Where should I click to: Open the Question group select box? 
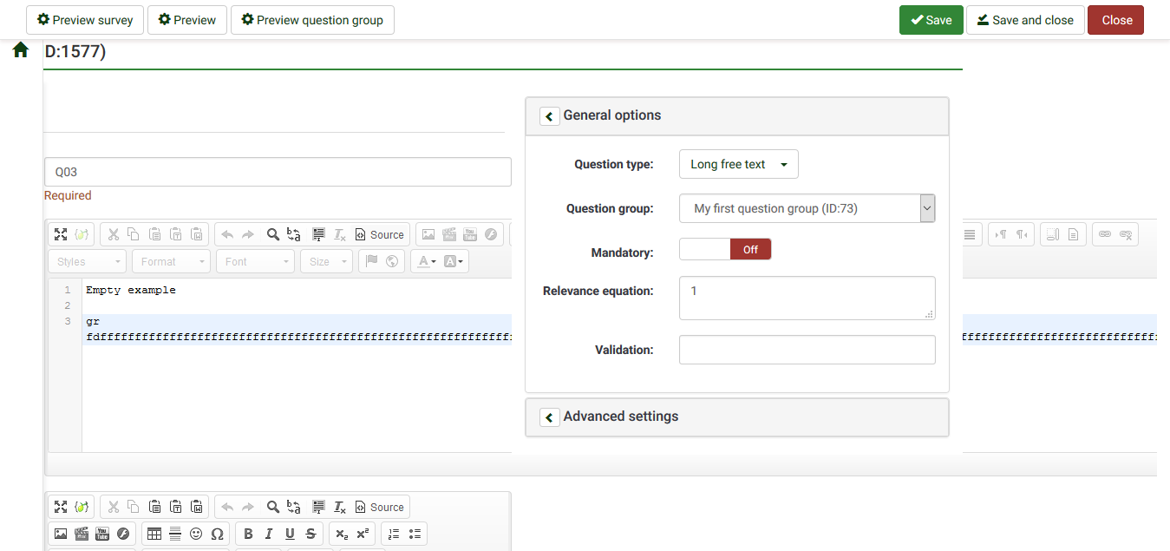tap(807, 208)
